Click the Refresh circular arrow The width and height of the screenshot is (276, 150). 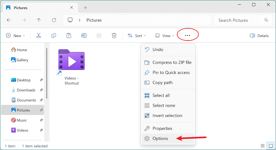coord(54,20)
